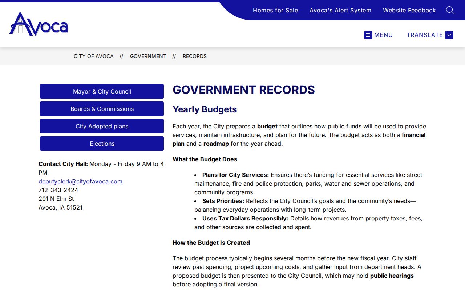Click the bold 'public hearings' text
The image size is (465, 290).
tap(392, 275)
